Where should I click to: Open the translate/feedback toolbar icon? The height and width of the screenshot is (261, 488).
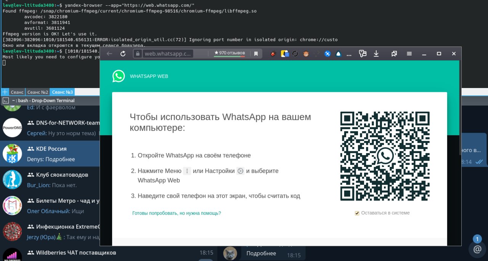click(x=363, y=54)
